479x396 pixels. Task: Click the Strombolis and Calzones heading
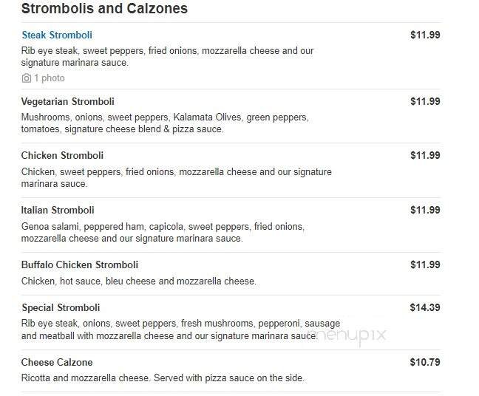[104, 9]
